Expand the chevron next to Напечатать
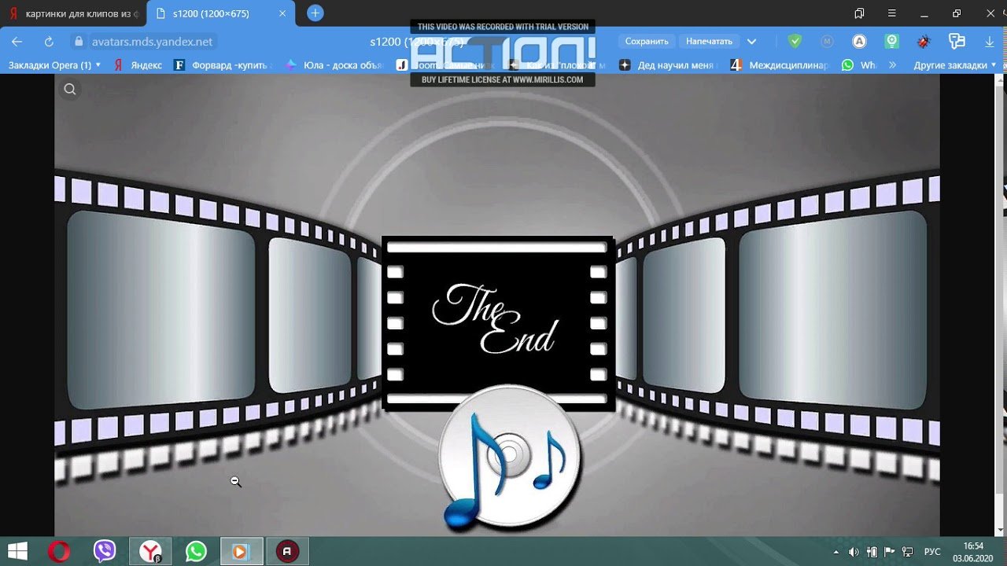 pyautogui.click(x=751, y=42)
